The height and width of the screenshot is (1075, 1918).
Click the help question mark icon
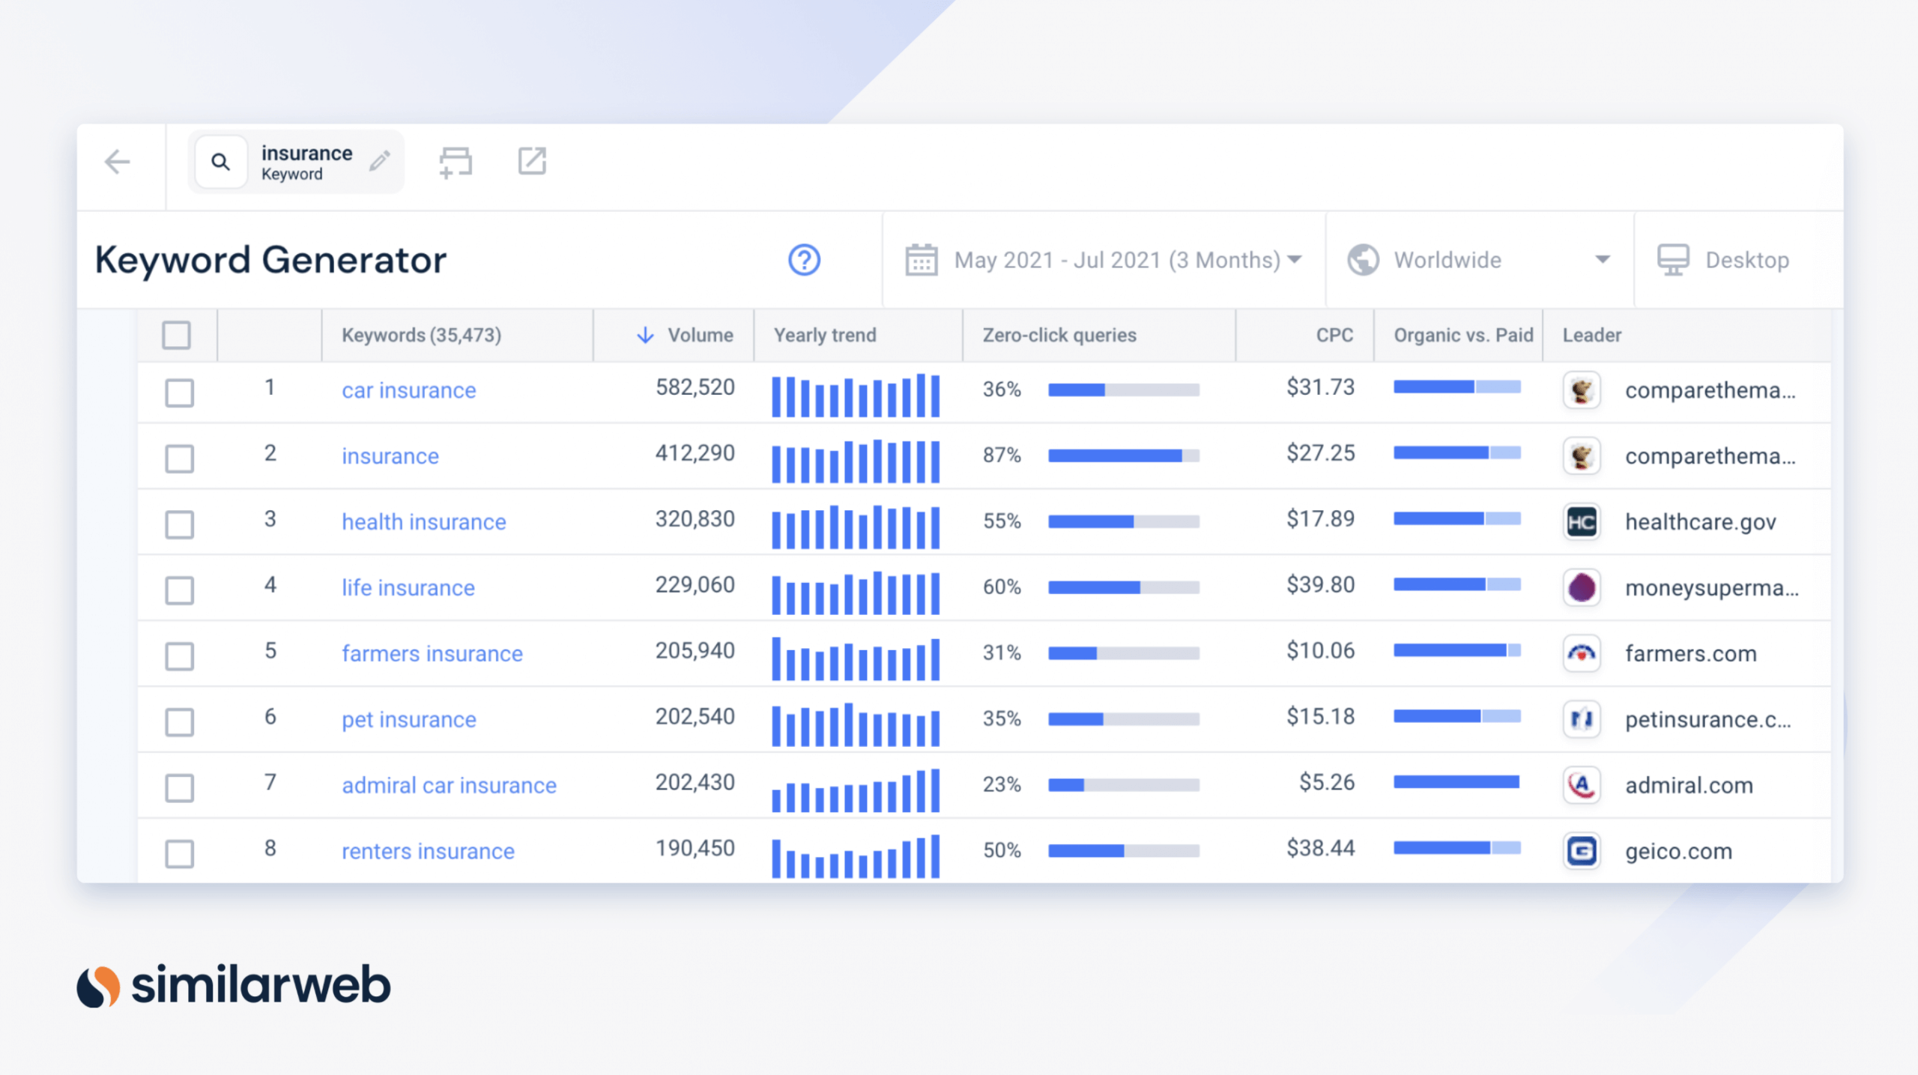(x=804, y=259)
